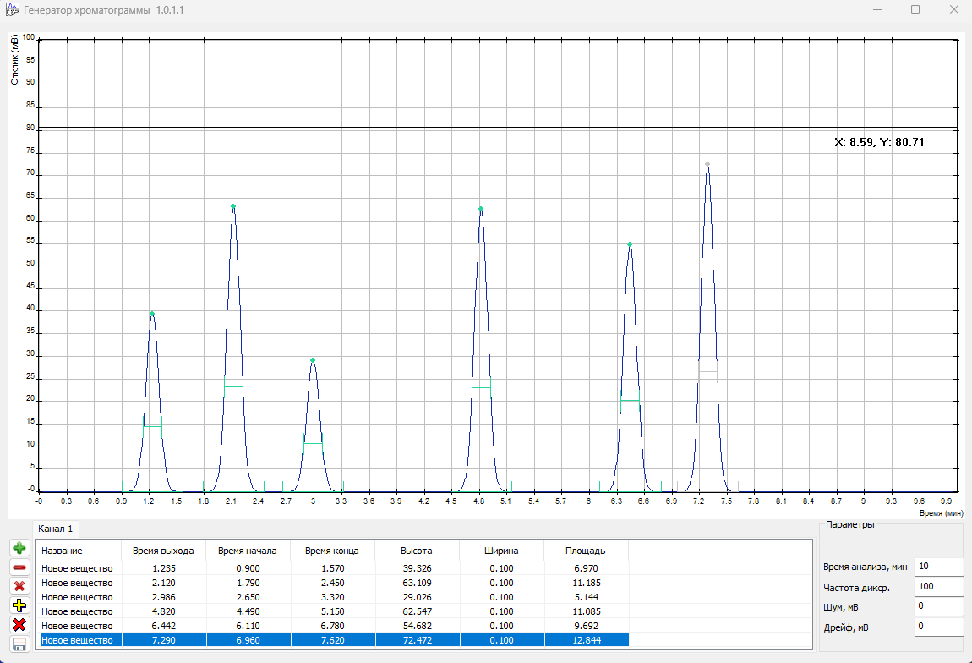Minimize the Генератор хроматограммы window
972x663 pixels.
pyautogui.click(x=877, y=9)
